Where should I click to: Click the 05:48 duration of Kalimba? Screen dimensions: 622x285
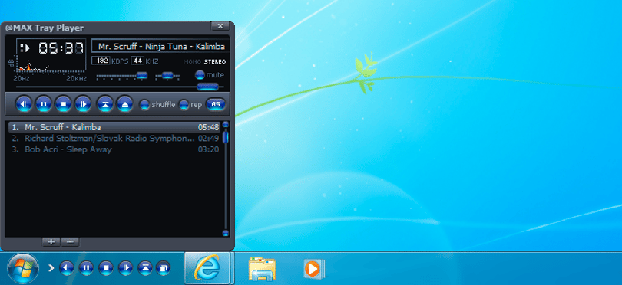coord(209,127)
